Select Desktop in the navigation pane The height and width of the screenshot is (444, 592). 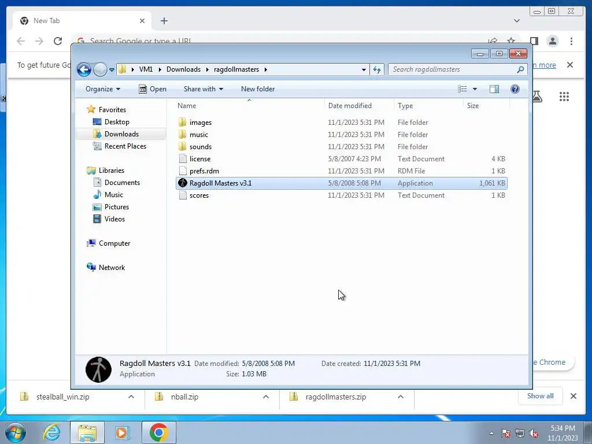(117, 122)
